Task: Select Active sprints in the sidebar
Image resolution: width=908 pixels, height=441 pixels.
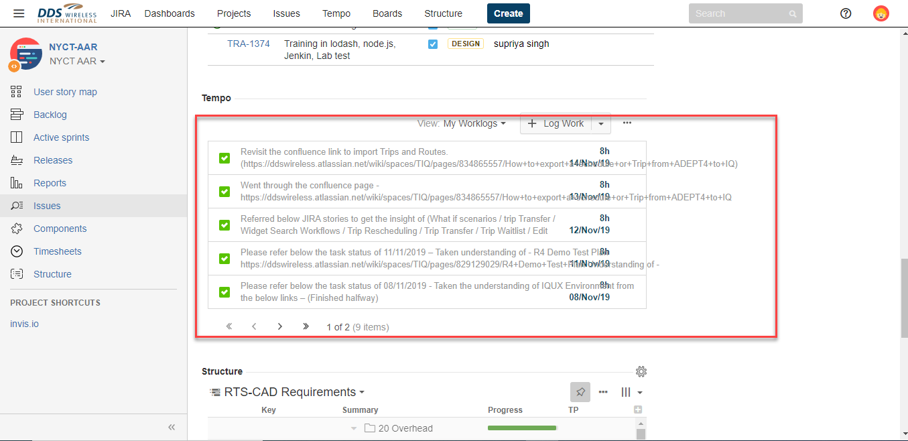Action: tap(62, 137)
